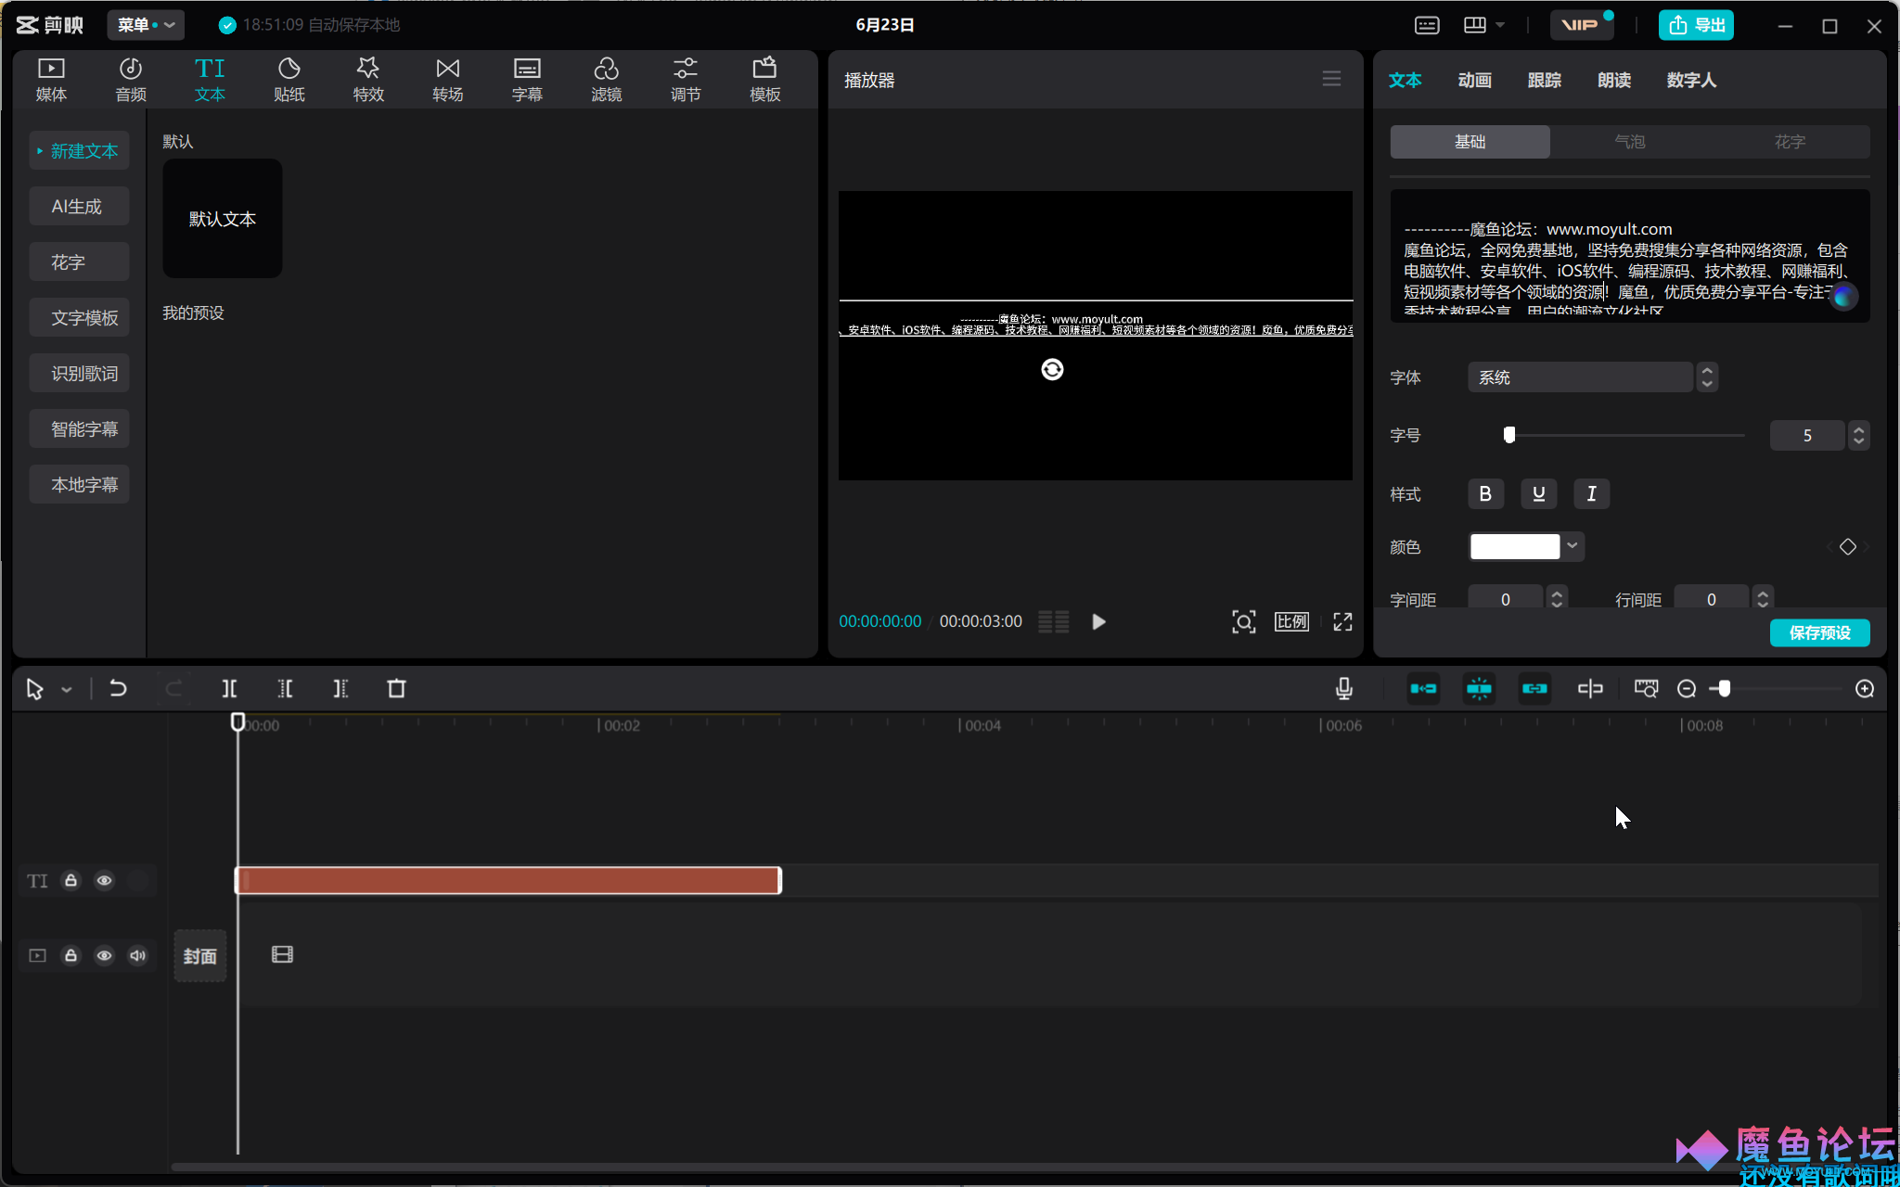Viewport: 1900px width, 1187px height.
Task: Toggle lock on the video track
Action: click(71, 955)
